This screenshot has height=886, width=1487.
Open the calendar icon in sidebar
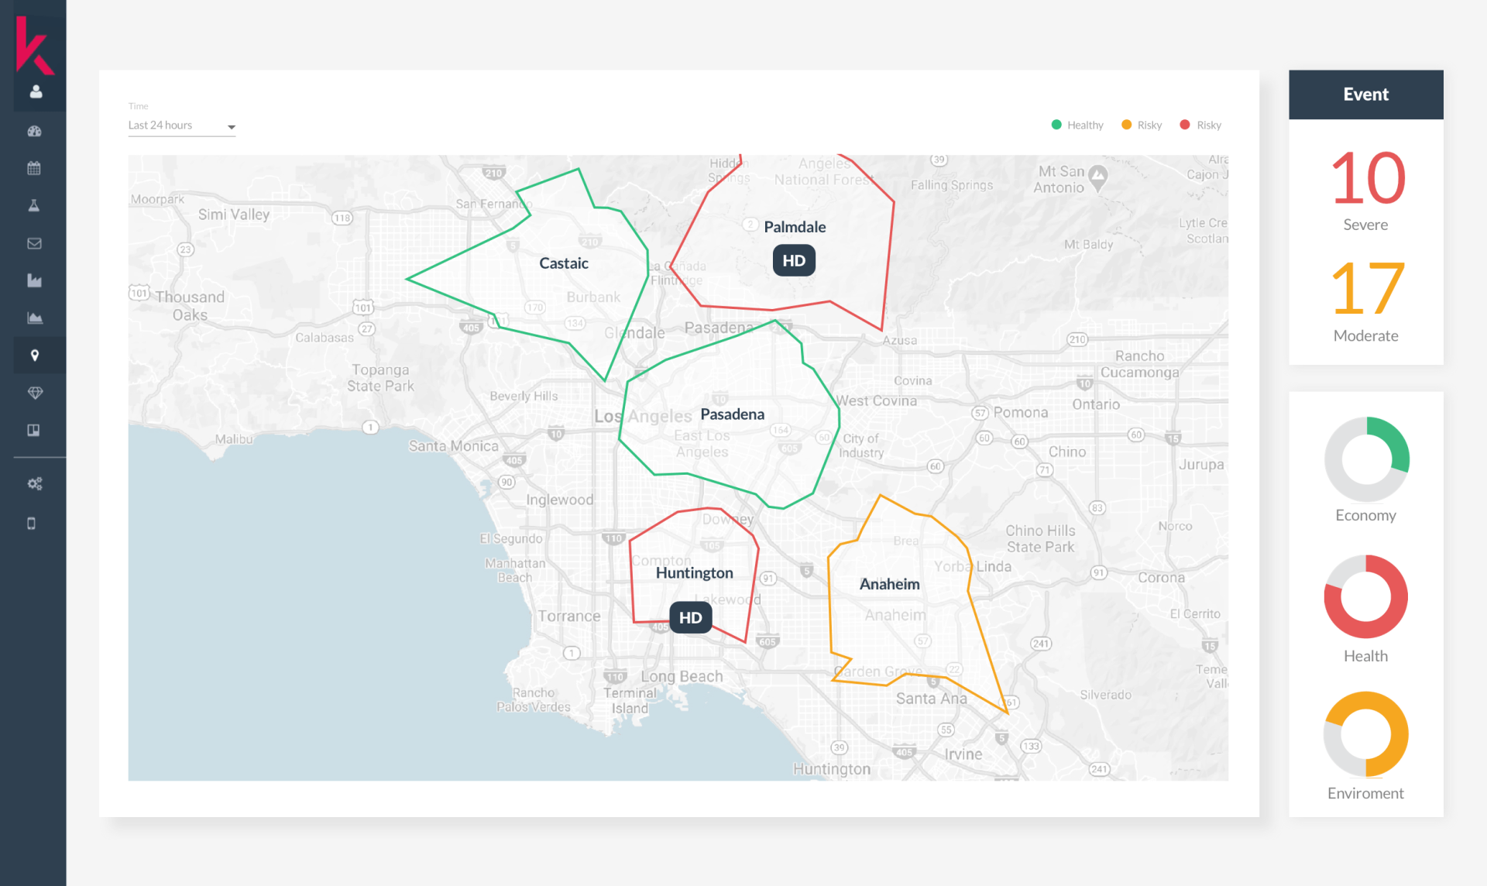pos(34,168)
